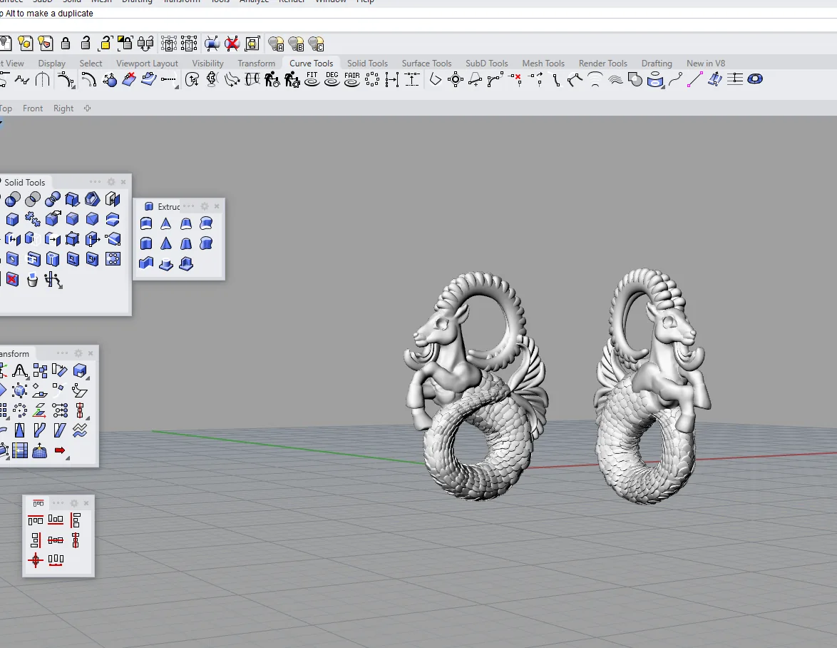Open the Transform toolbar tab
The image size is (837, 648).
coord(256,63)
